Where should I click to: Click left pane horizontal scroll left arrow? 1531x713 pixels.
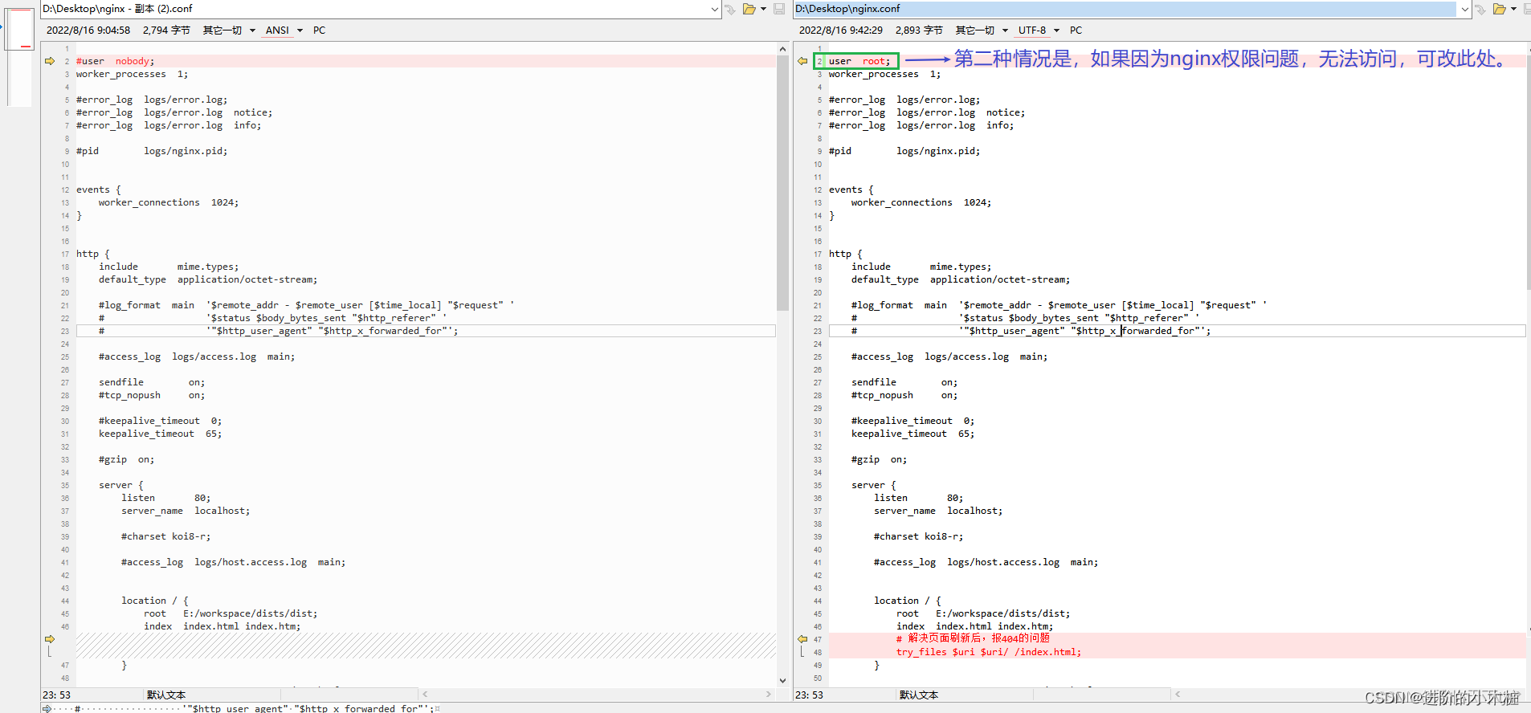click(x=425, y=694)
